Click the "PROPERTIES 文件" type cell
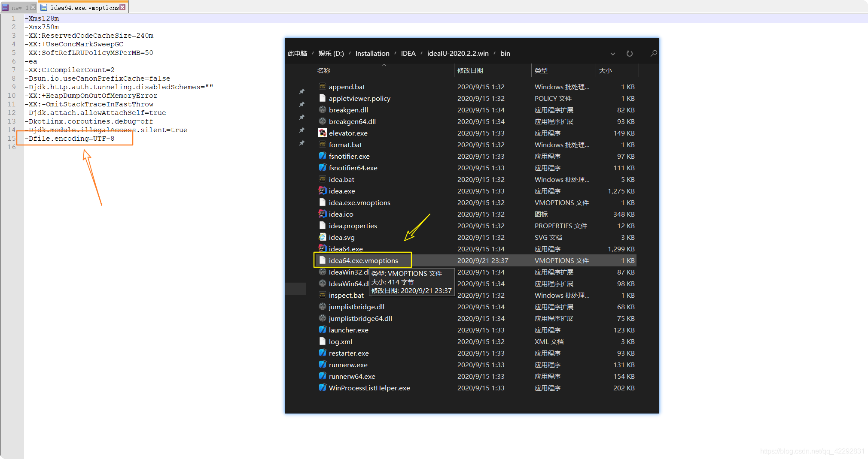This screenshot has width=868, height=459. [x=561, y=226]
